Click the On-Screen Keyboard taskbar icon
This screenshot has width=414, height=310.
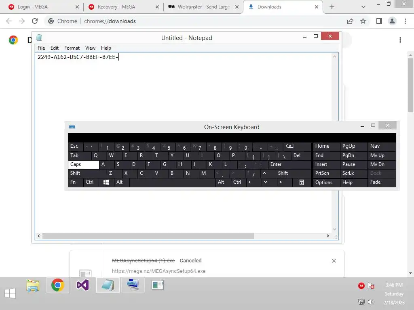coord(133,285)
